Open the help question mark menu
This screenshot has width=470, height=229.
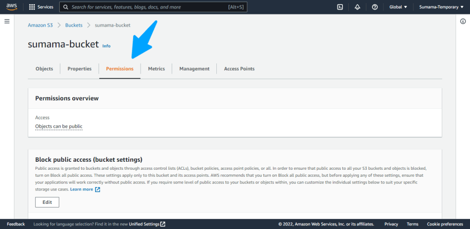[375, 7]
